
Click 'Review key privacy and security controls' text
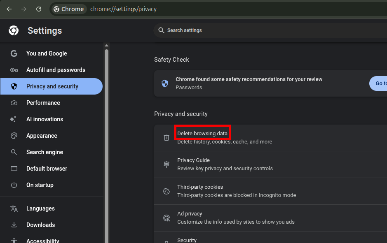coord(225,169)
